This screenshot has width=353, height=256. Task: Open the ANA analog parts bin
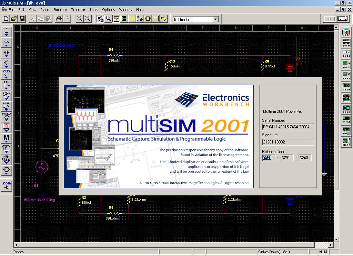pos(6,74)
